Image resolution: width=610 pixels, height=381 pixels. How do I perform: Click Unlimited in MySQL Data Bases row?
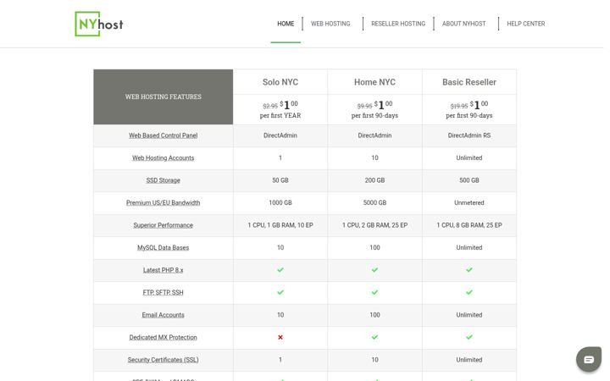[x=469, y=247]
